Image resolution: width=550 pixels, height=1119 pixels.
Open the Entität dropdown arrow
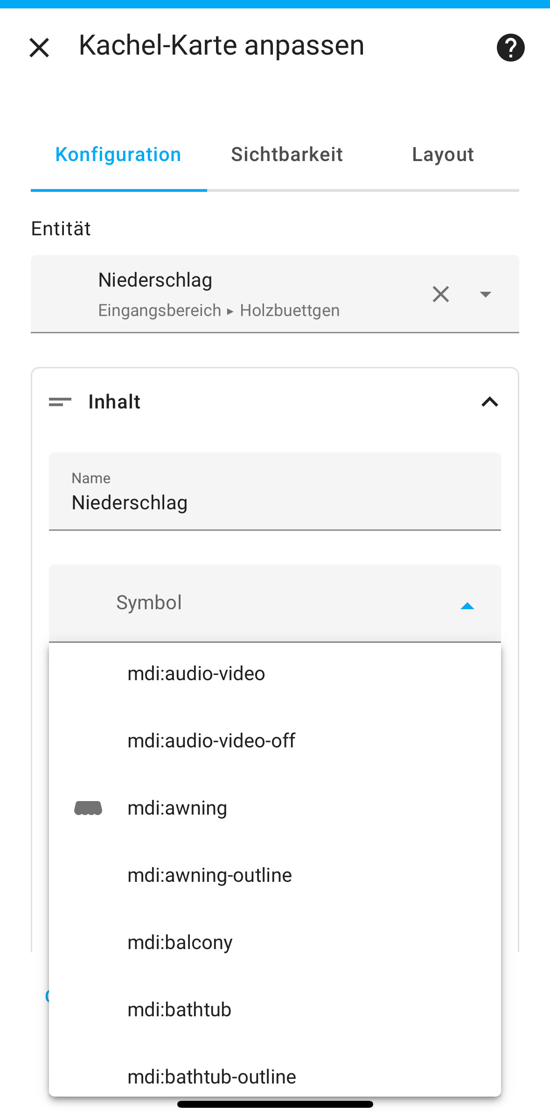(x=485, y=294)
